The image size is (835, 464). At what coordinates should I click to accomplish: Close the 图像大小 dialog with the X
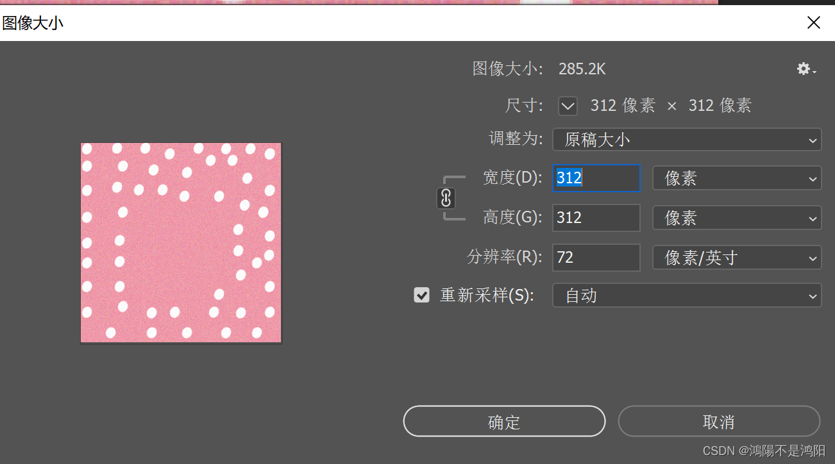[813, 22]
